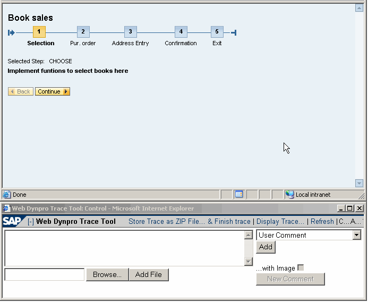
Task: Select roadmap step 1 Selection
Action: coord(39,32)
